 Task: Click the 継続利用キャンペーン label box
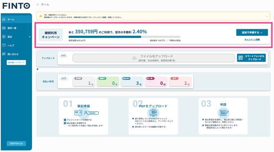[51, 35]
